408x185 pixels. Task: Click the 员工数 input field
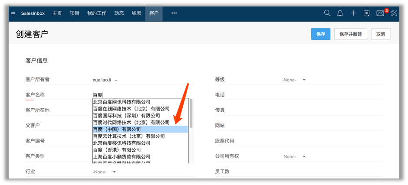pyautogui.click(x=332, y=172)
